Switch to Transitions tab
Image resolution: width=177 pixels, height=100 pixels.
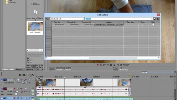(29, 69)
